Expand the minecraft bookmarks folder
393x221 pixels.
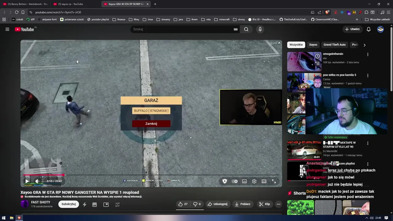(x=222, y=19)
